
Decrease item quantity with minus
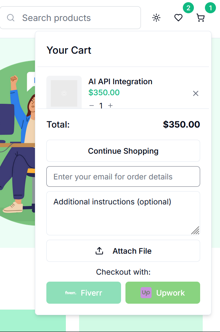tap(92, 106)
